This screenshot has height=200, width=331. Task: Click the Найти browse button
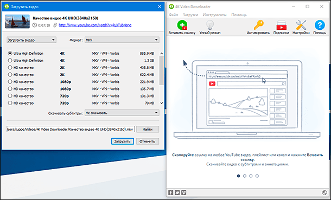click(x=148, y=129)
